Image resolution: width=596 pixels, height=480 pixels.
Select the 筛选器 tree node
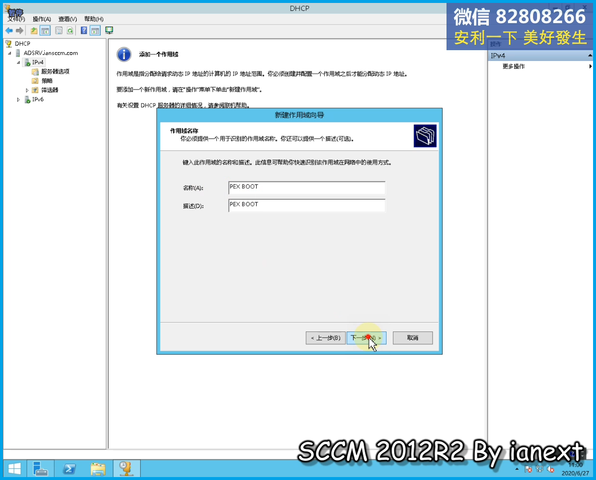click(x=50, y=90)
